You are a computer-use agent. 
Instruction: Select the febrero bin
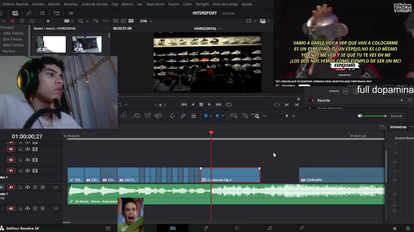[x=9, y=51]
